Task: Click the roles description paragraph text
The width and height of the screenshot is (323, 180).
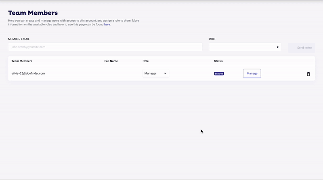Action: 73,23
